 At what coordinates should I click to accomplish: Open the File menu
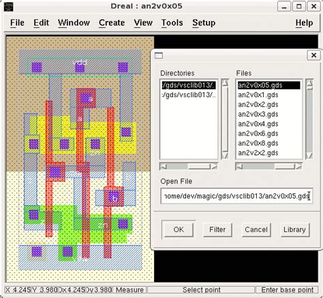(x=17, y=23)
